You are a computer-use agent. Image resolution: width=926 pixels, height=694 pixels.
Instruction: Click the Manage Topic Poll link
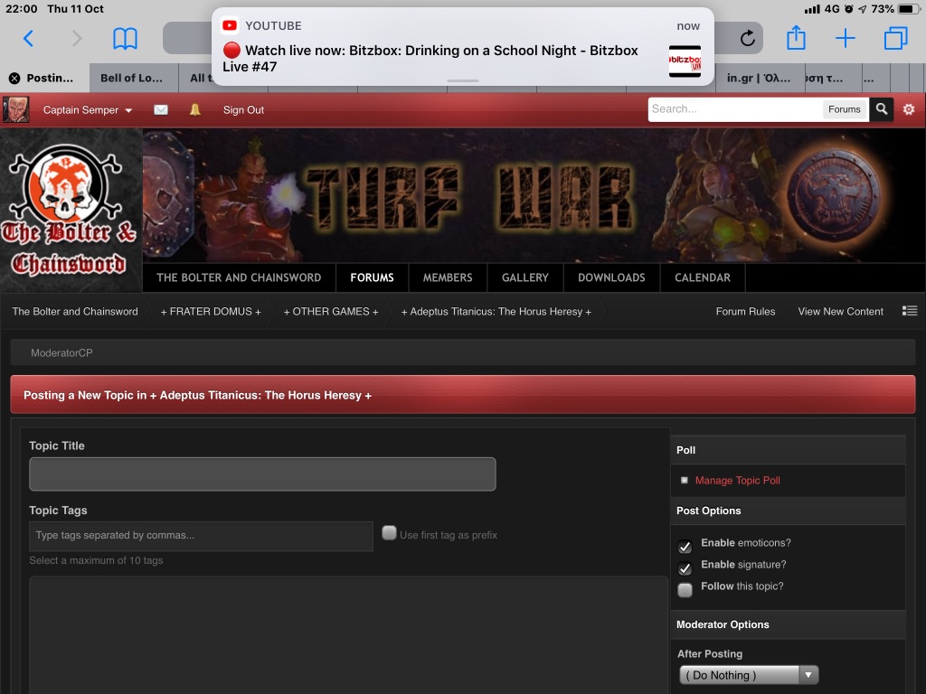737,481
